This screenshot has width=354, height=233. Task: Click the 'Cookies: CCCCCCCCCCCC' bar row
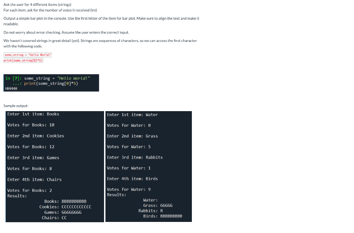point(65,207)
